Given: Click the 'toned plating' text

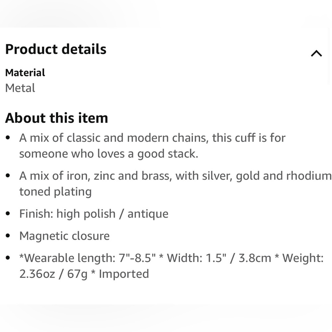Looking at the screenshot, I should [55, 192].
